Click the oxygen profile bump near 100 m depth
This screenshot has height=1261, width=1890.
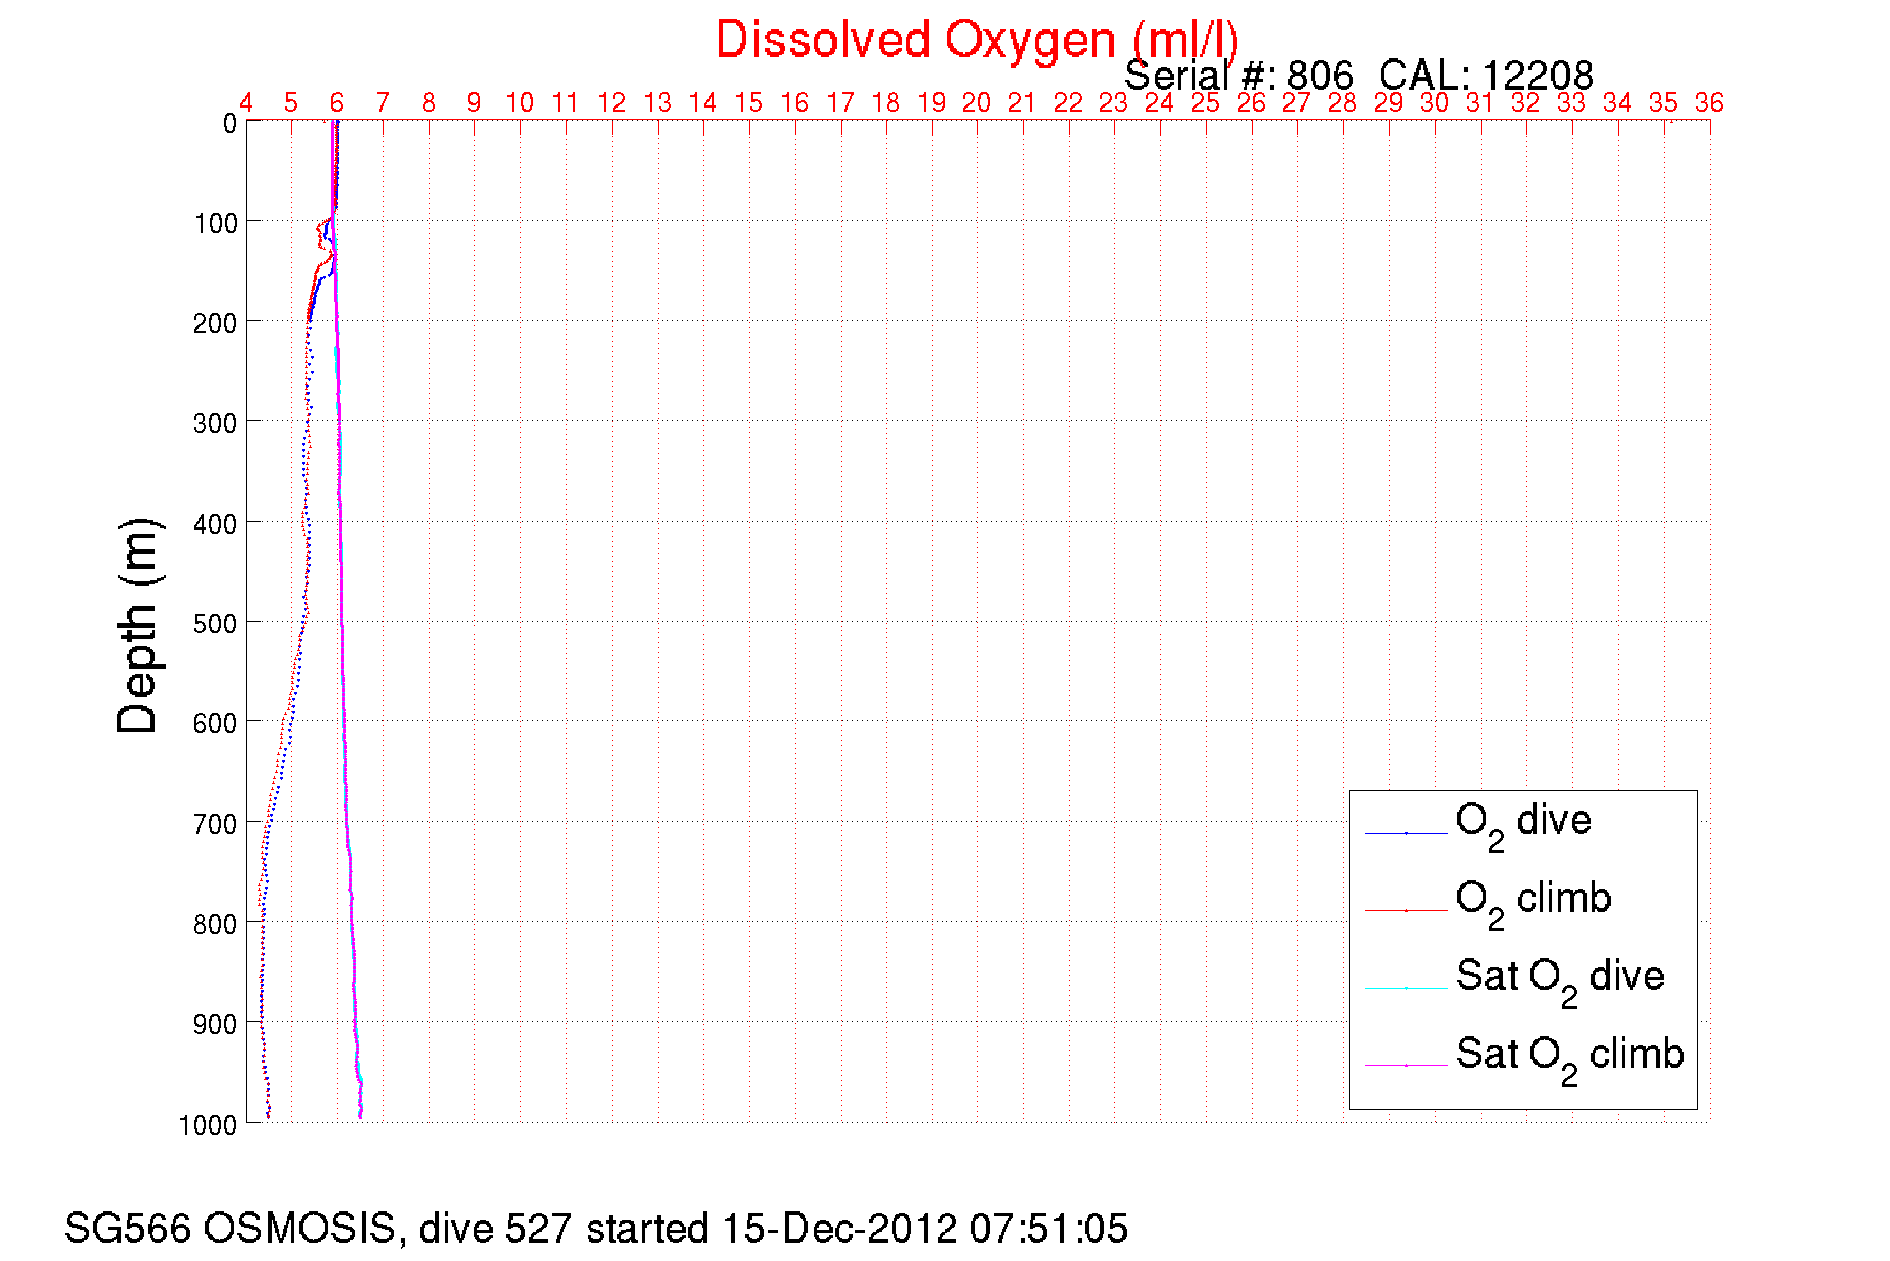click(322, 232)
